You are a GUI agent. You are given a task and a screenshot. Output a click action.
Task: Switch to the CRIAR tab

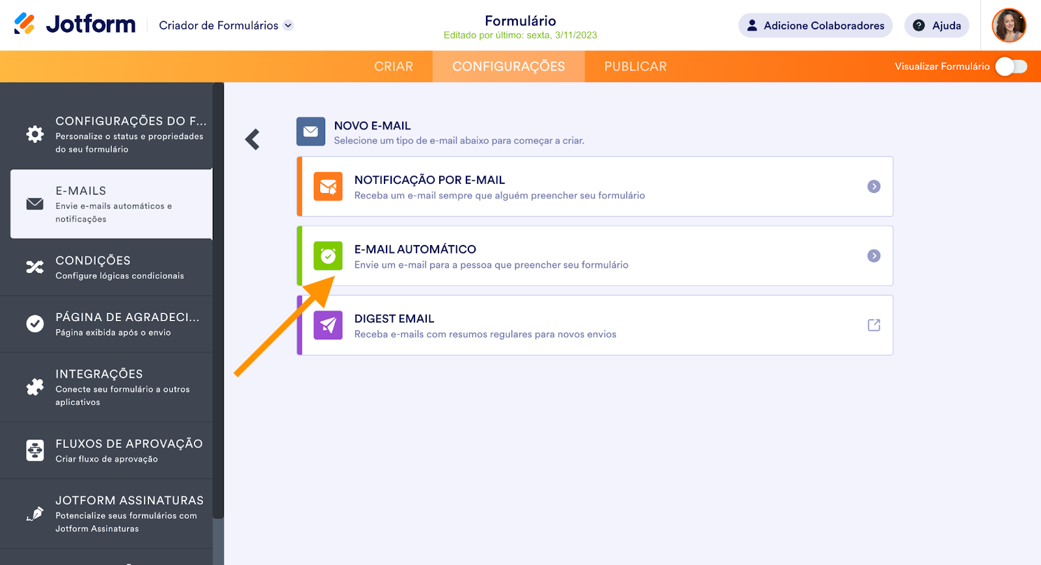click(394, 66)
